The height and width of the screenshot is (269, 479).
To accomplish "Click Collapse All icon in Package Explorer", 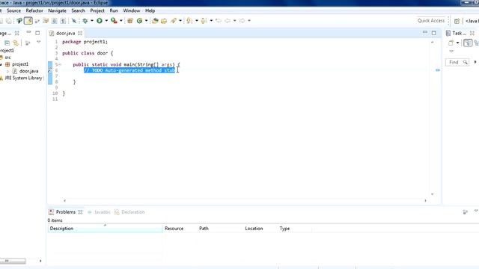I will (x=7, y=43).
